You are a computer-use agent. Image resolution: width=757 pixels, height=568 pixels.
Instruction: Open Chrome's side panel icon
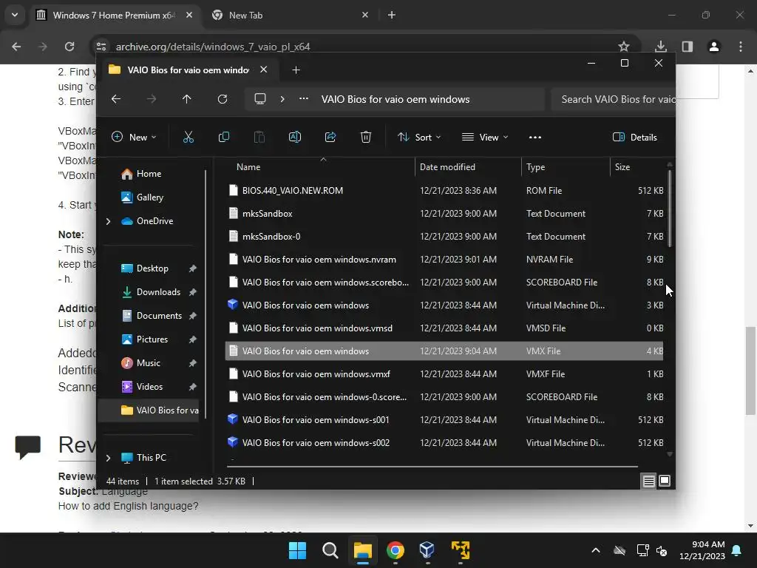(x=687, y=47)
